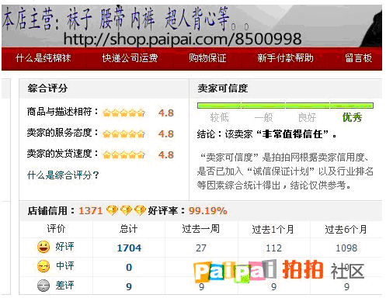Open the 差评 rating label
The image size is (386, 298).
pos(64,286)
